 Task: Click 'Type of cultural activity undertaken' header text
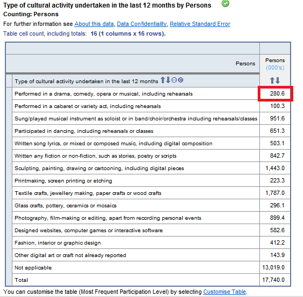pos(86,81)
